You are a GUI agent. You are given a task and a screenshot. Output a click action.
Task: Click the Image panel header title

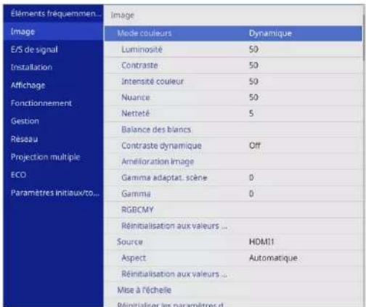pyautogui.click(x=122, y=15)
